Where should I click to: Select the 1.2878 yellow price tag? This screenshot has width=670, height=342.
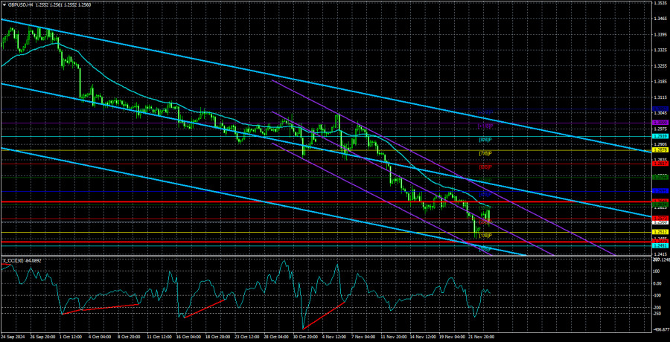click(659, 150)
